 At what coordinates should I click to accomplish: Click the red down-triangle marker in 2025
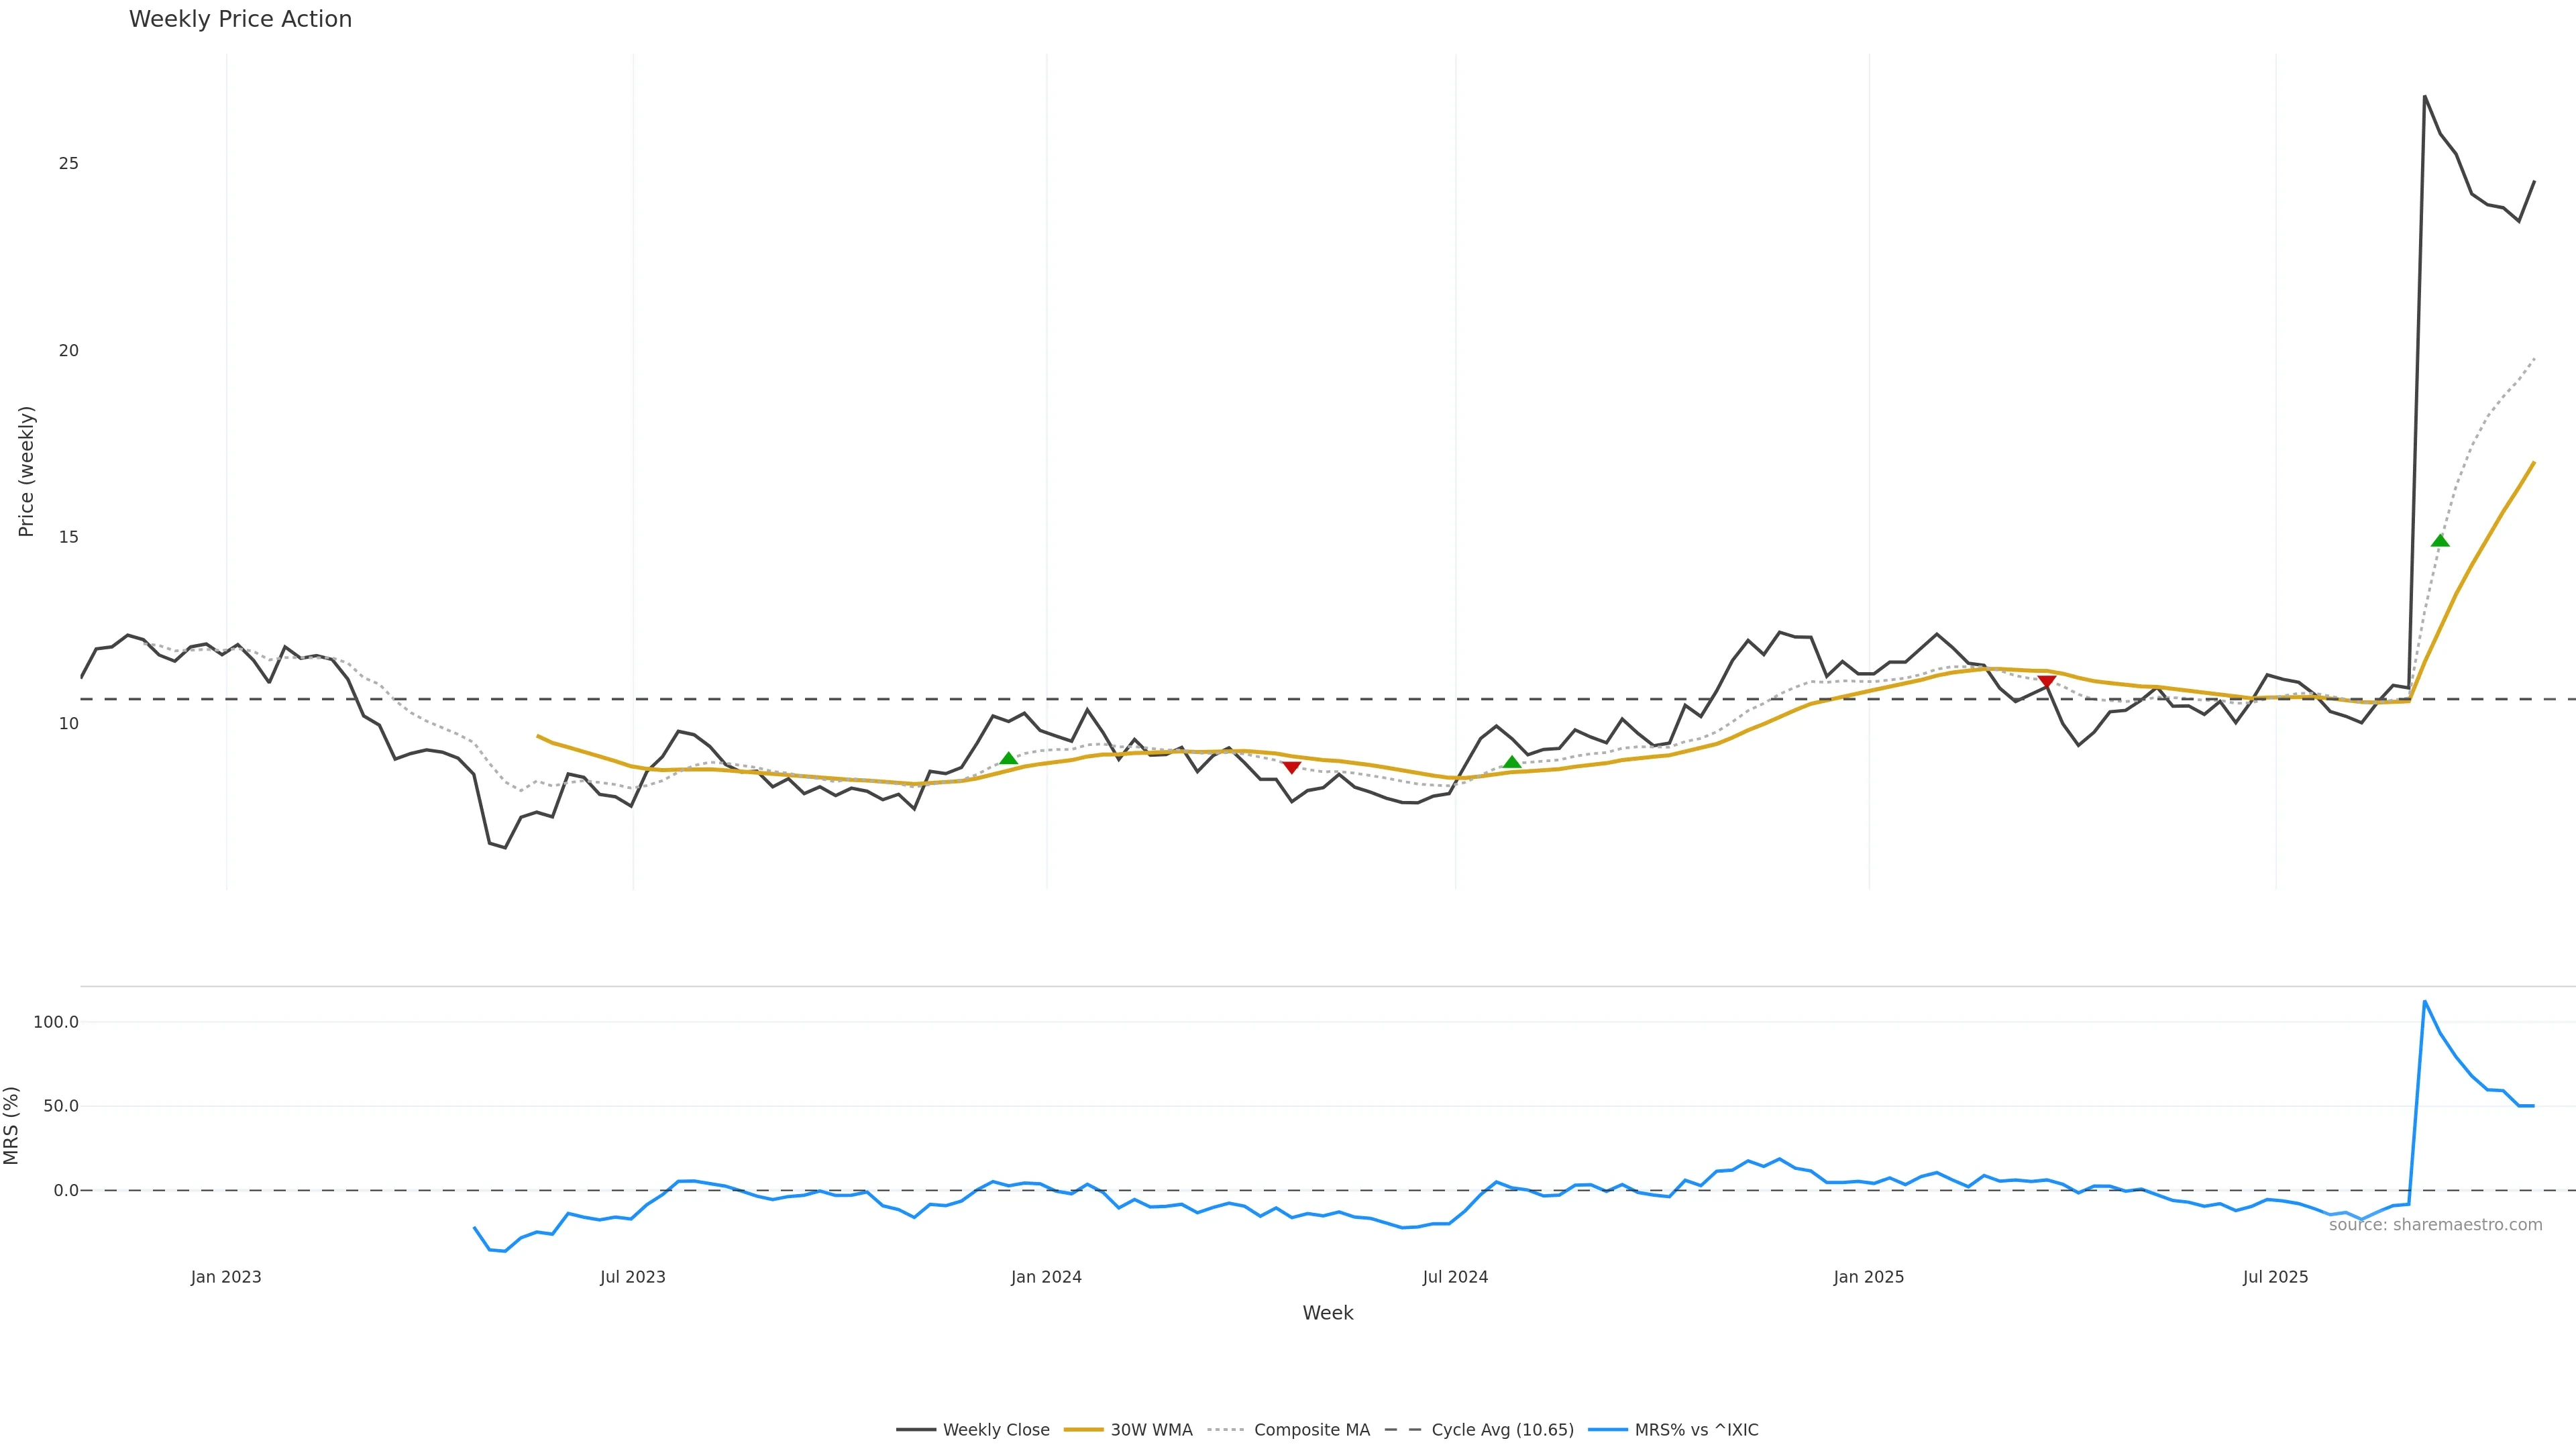click(x=2046, y=681)
